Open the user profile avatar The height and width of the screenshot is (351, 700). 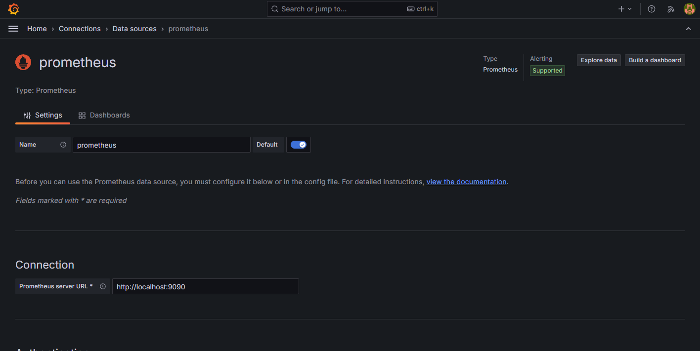[689, 9]
